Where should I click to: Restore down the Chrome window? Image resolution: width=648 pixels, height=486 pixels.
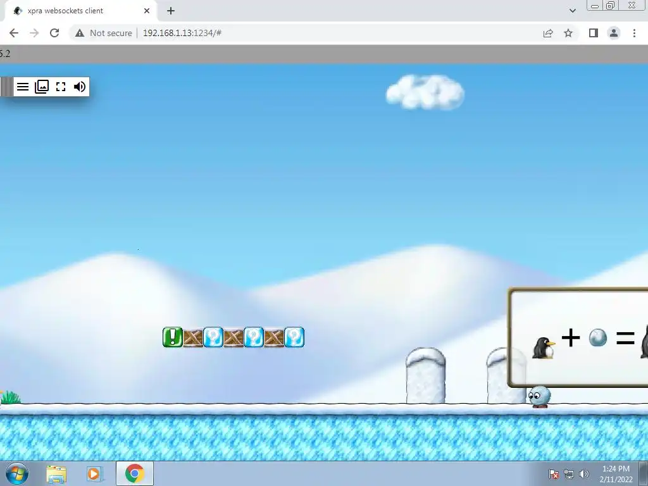tap(610, 5)
